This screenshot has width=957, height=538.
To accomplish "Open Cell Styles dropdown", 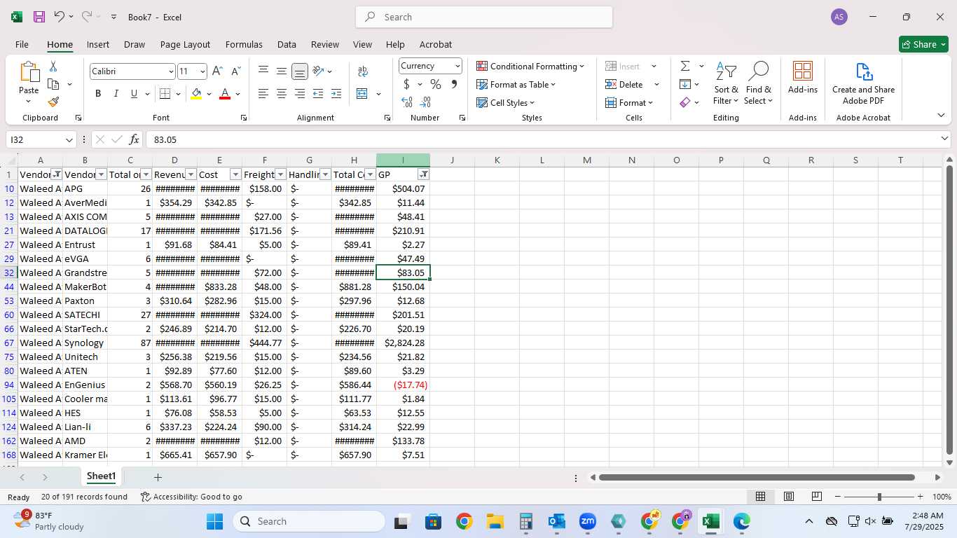I will click(x=505, y=102).
